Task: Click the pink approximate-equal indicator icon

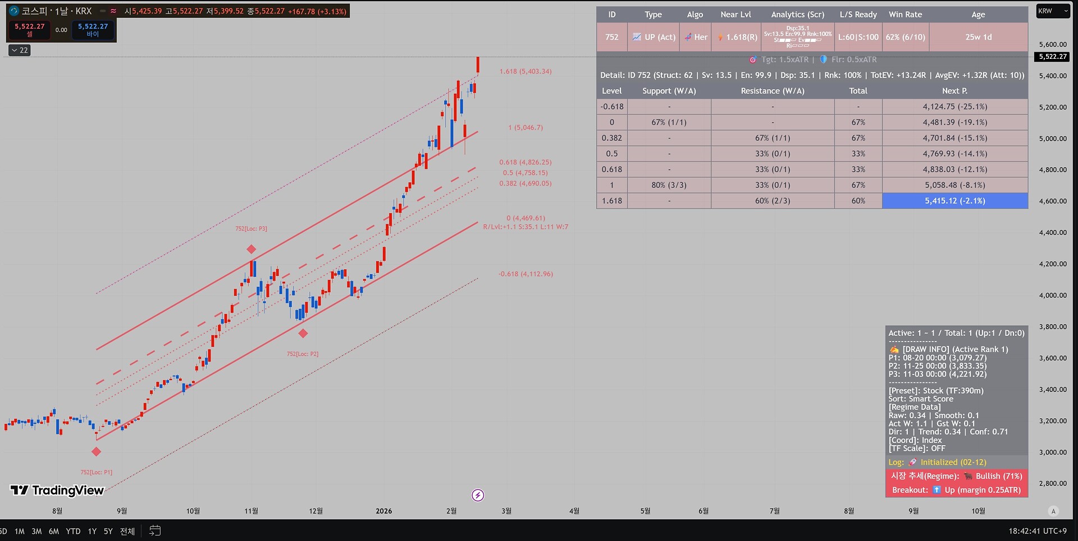Action: [x=113, y=11]
